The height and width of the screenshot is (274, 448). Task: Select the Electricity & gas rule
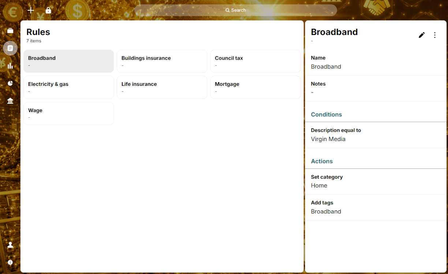(69, 87)
